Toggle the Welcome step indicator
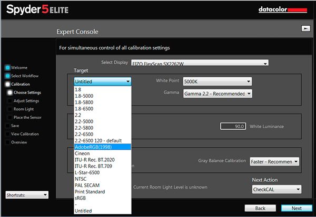This screenshot has height=217, width=316. pos(8,68)
